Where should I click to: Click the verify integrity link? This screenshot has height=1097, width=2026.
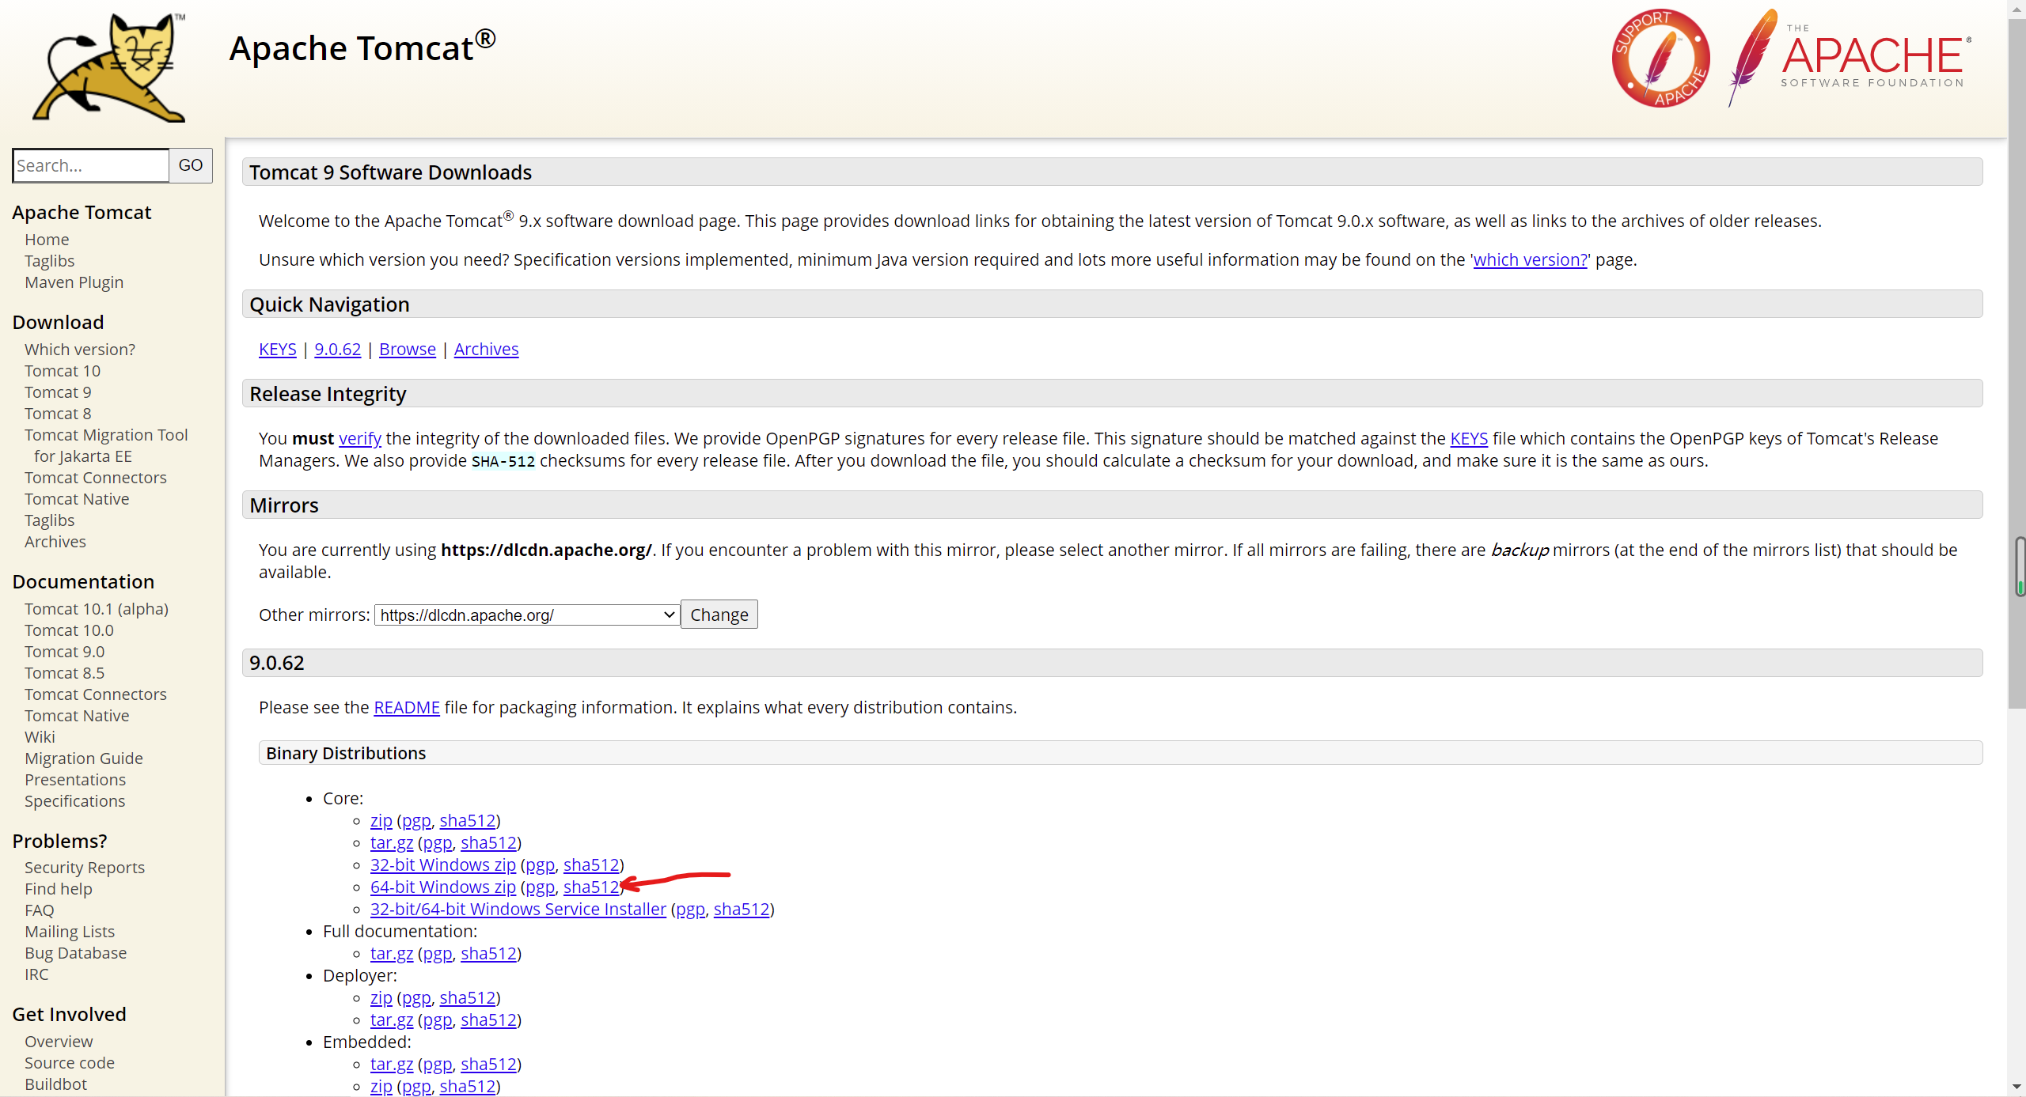pos(360,438)
